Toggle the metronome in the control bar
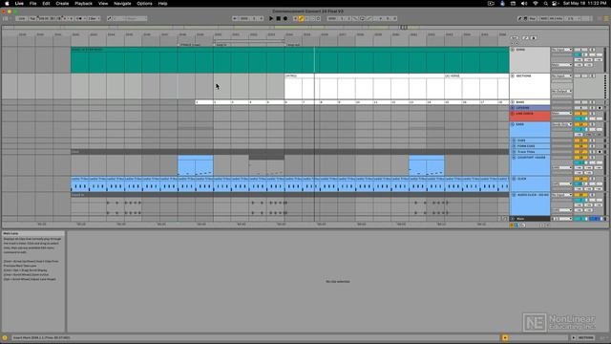The image size is (611, 344). coord(79,18)
